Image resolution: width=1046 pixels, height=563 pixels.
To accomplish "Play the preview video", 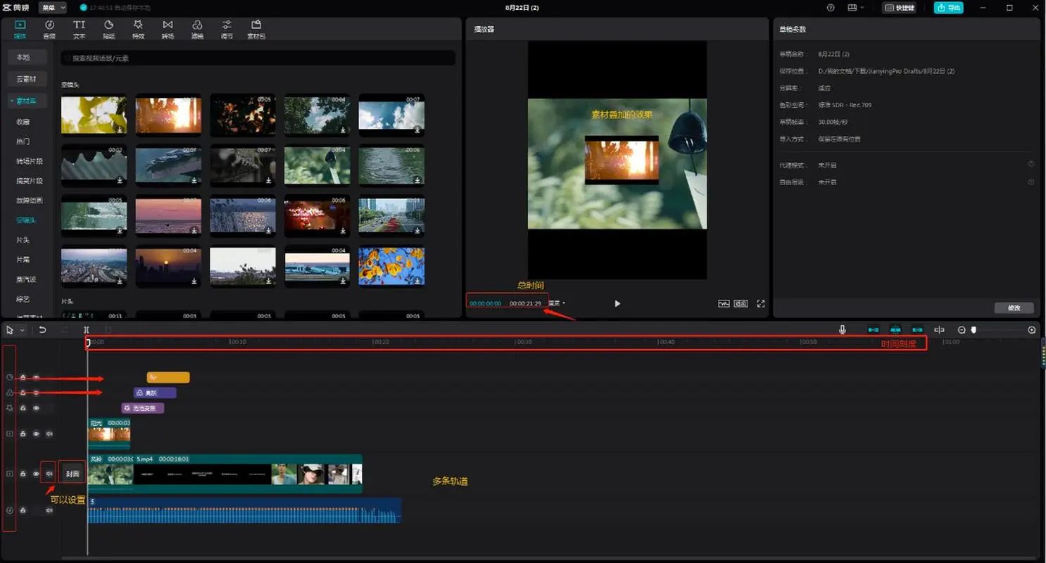I will pos(617,303).
